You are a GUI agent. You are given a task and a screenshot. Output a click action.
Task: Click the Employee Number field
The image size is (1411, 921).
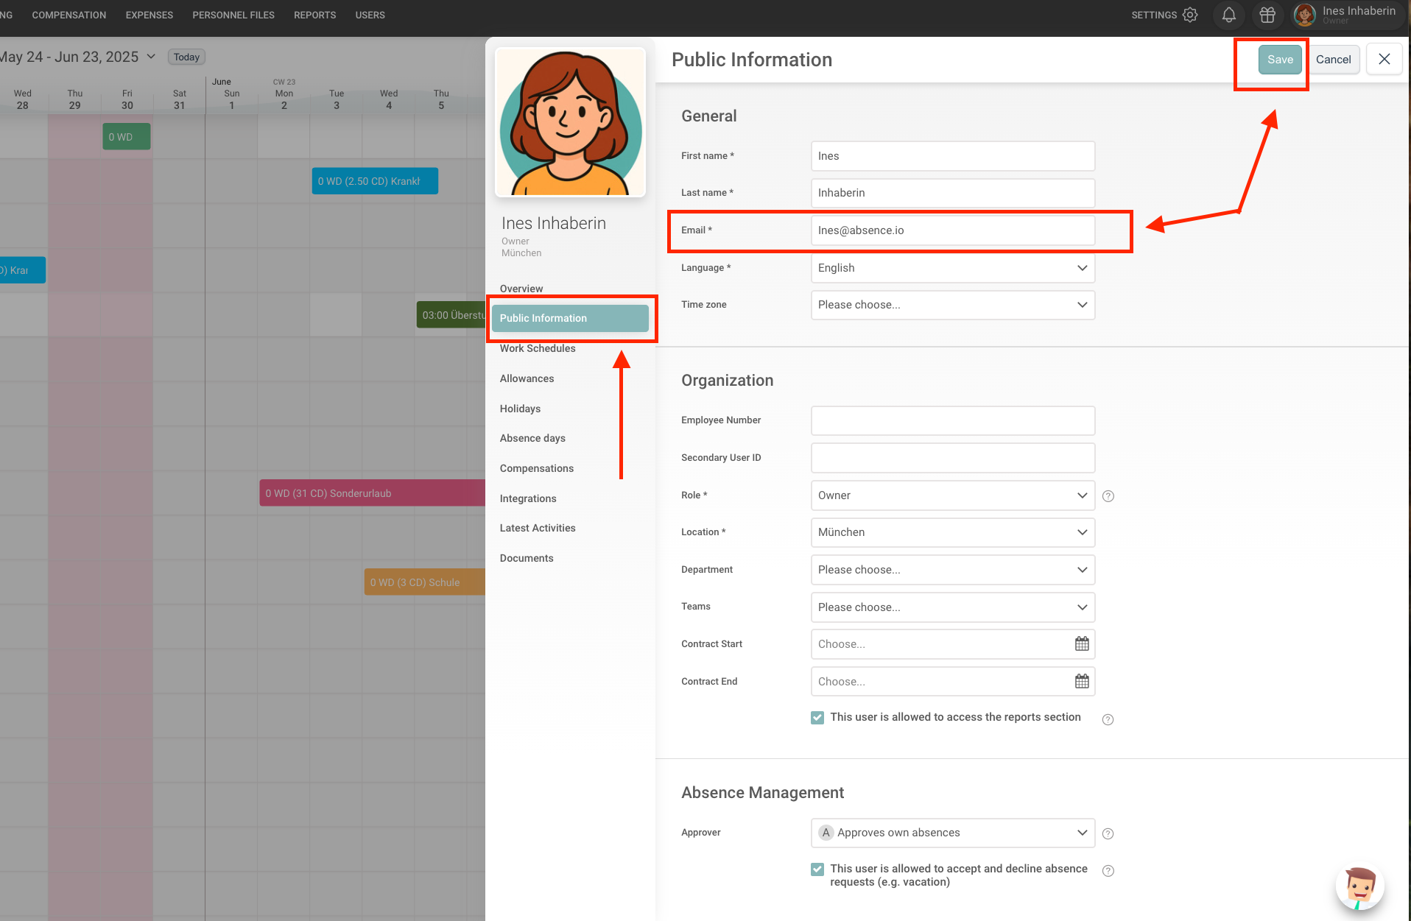[953, 420]
